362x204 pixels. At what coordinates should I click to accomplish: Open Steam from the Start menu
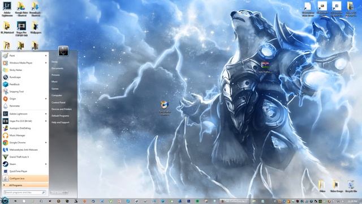[25, 164]
